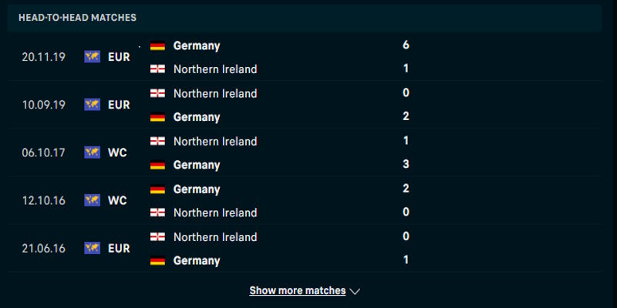
Task: Open match dated 21.06.16
Action: [43, 248]
